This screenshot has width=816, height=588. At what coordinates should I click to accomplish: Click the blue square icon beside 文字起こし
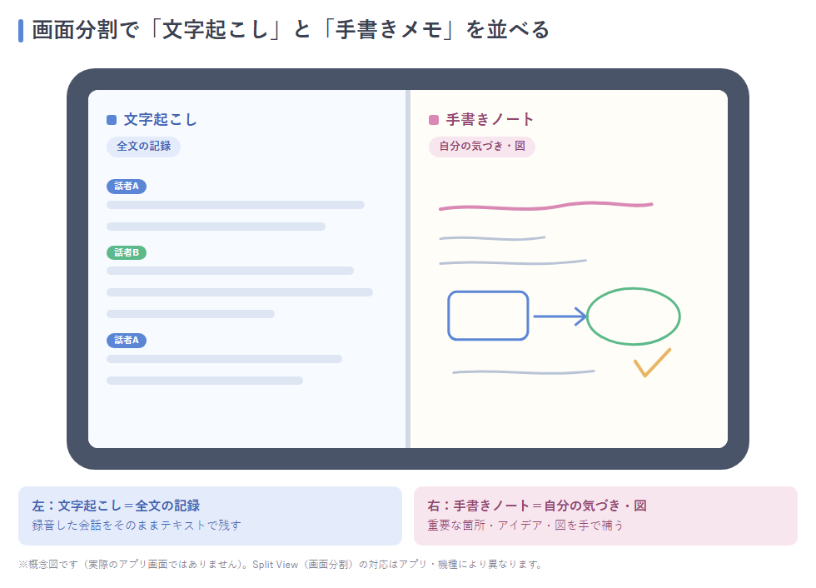click(x=112, y=120)
